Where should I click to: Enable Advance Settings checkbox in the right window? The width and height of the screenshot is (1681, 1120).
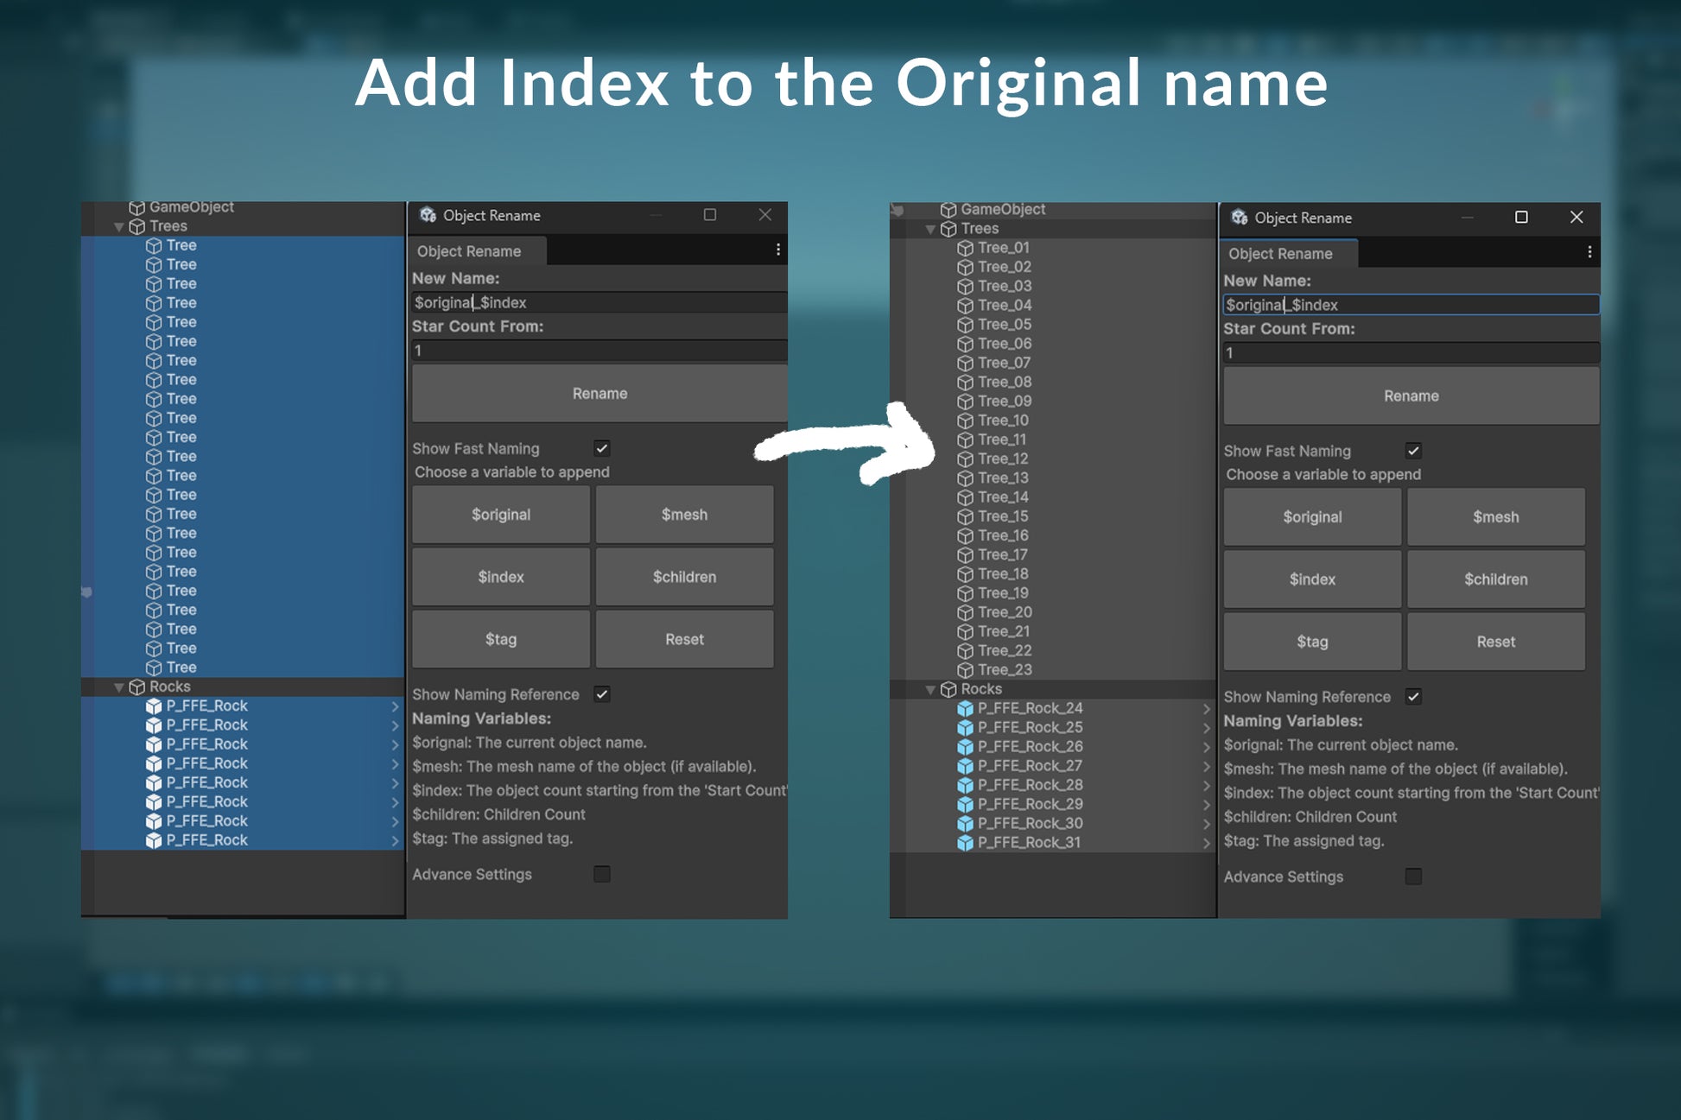[1413, 876]
